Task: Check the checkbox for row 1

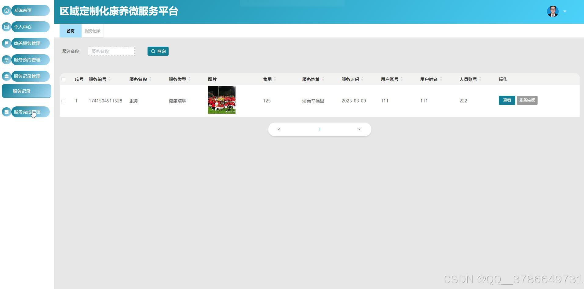Action: (x=63, y=101)
